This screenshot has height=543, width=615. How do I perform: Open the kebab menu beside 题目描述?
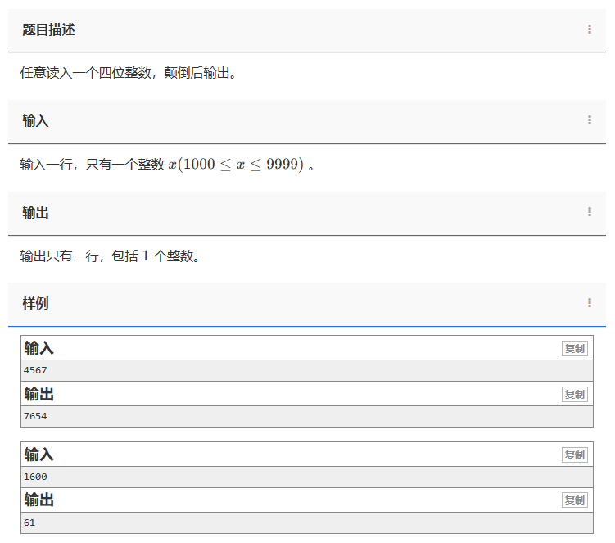click(589, 29)
